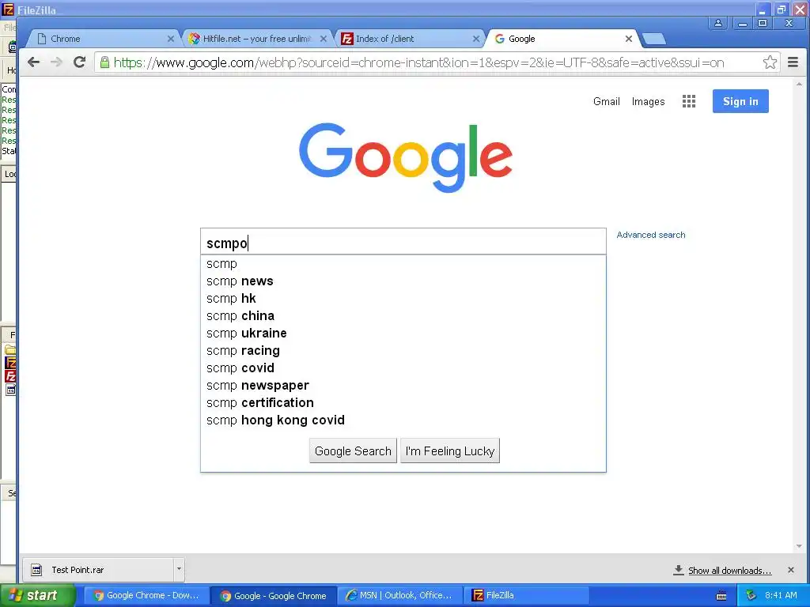810x607 pixels.
Task: Click the FileZilla title bar icon
Action: point(8,9)
